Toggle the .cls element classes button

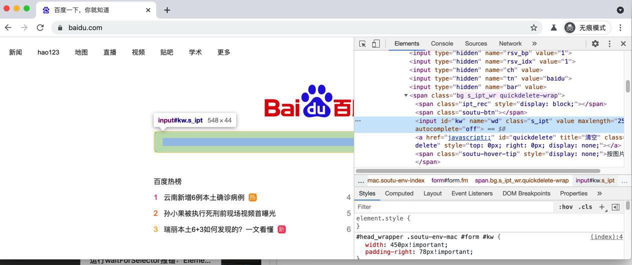click(585, 207)
